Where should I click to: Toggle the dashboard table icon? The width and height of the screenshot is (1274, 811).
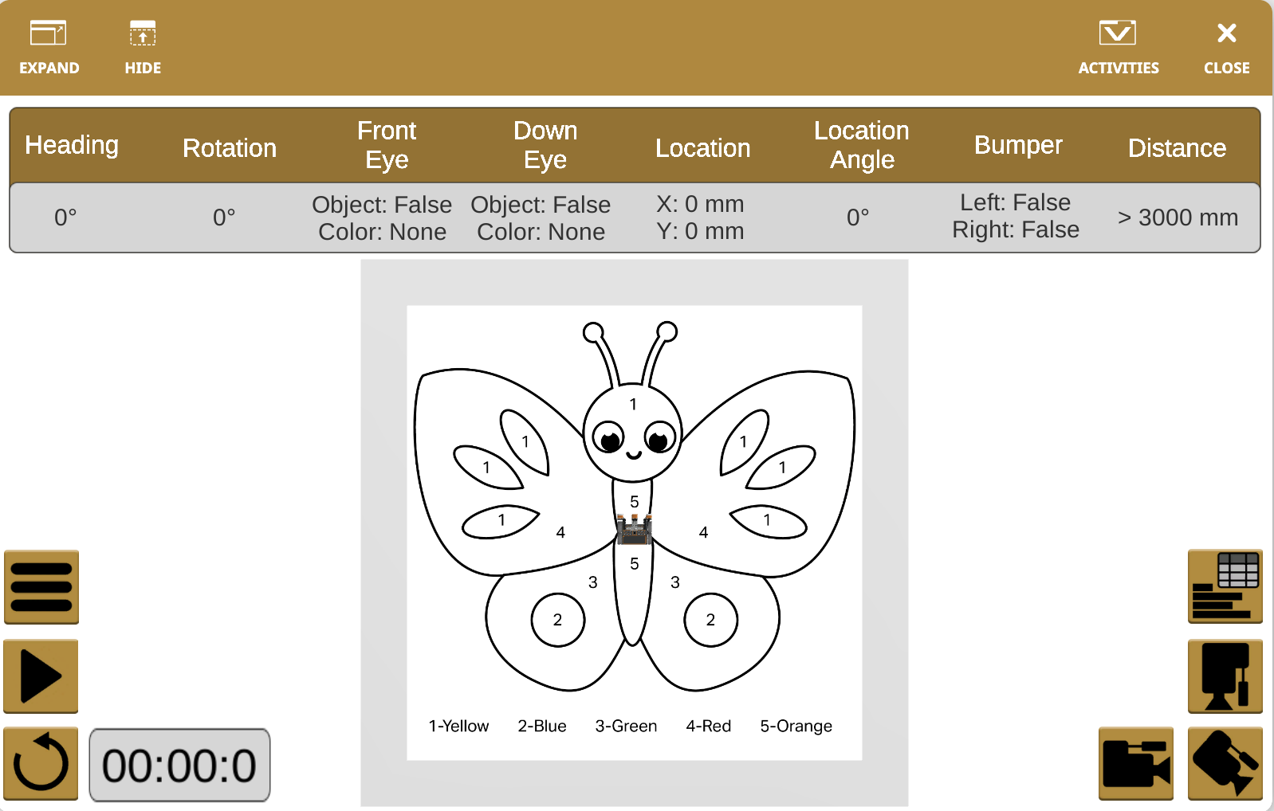coord(1225,587)
